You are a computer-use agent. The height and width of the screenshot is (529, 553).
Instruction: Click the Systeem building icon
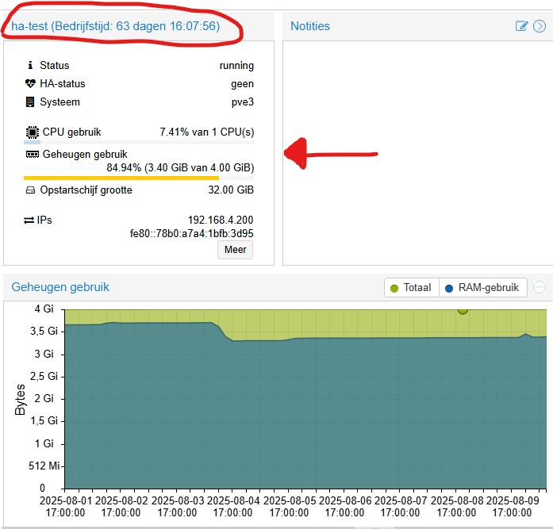click(30, 102)
